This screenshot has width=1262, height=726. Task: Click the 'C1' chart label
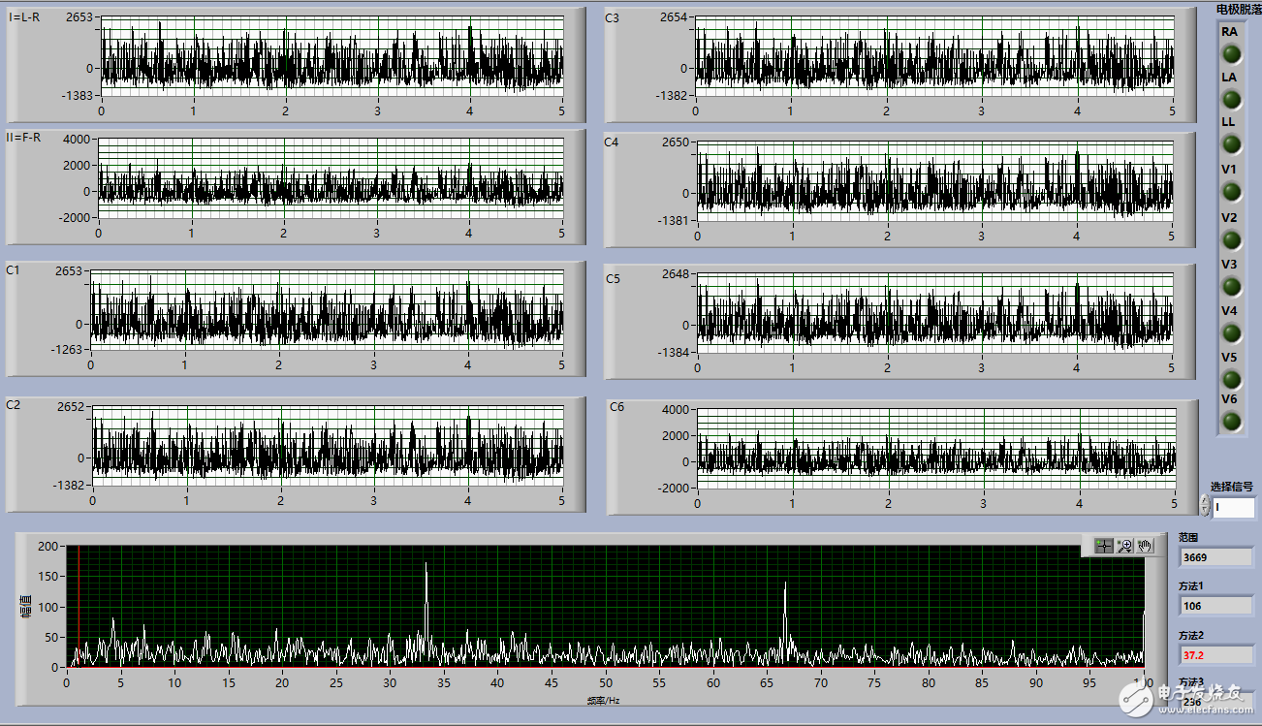(13, 270)
